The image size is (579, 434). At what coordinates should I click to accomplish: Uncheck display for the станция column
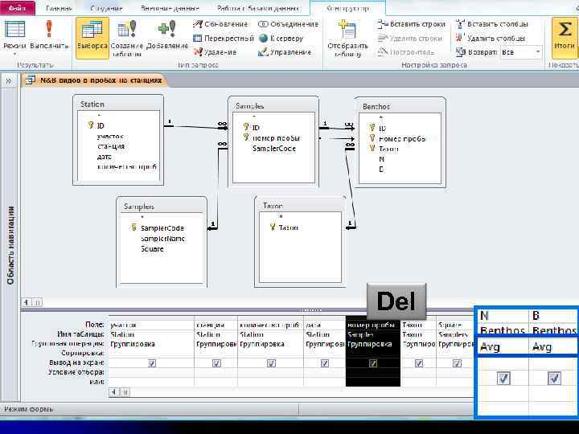(x=216, y=363)
